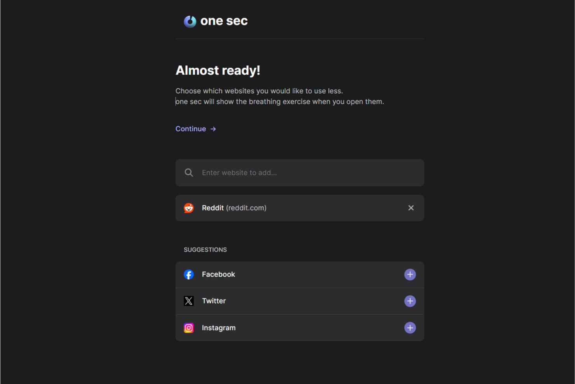This screenshot has width=575, height=384.
Task: Add Facebook using its plus button
Action: click(410, 274)
